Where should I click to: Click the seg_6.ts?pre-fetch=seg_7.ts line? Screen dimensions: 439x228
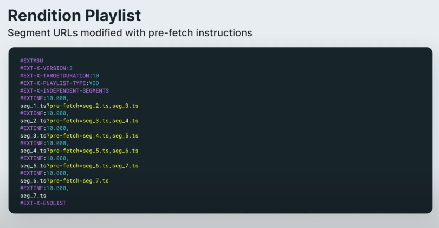click(64, 181)
